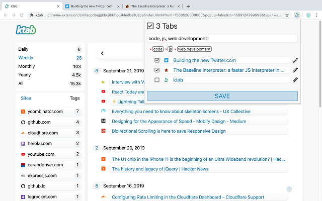Switch to the Tags tab in the sidebar
This screenshot has height=201, width=322.
click(74, 98)
